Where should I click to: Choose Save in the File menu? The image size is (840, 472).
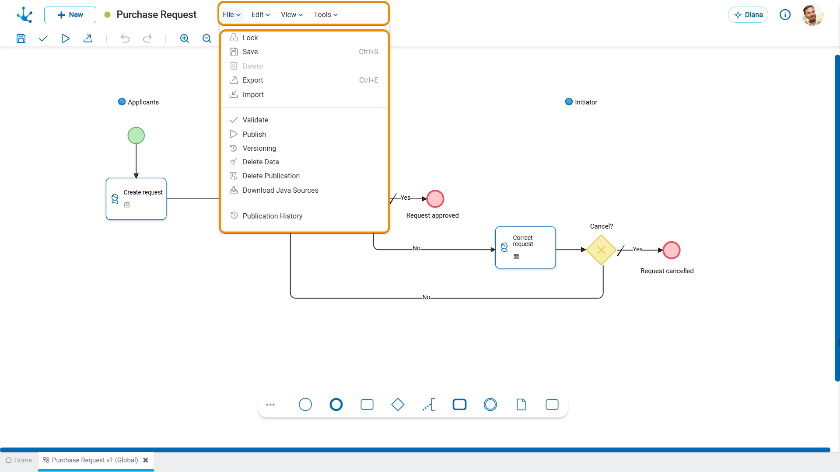304,52
